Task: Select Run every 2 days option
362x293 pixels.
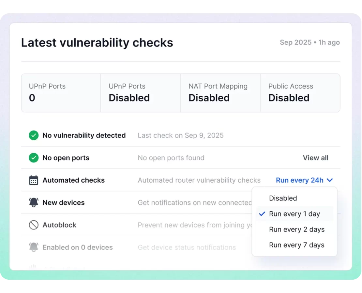Action: coord(296,230)
